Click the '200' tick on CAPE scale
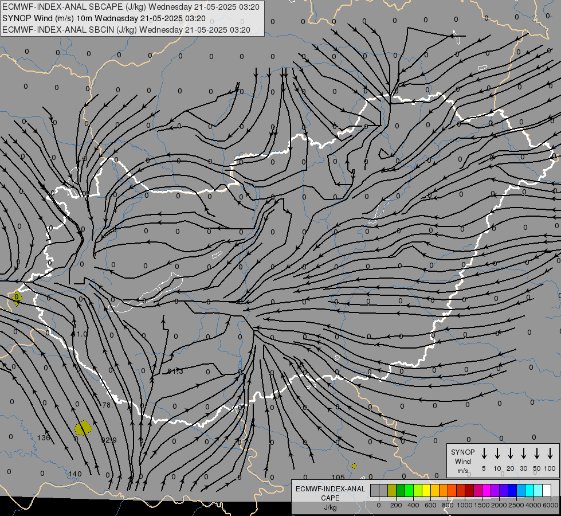Screen dimensions: 561x516 tap(396, 505)
